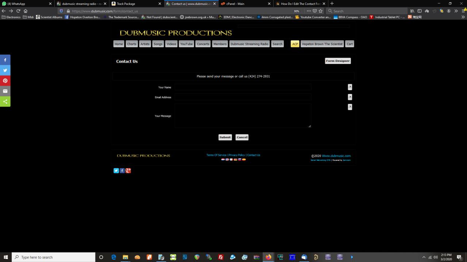Switch to cPanel - Main tab
Viewport: 467px width, 262px height.
click(246, 4)
